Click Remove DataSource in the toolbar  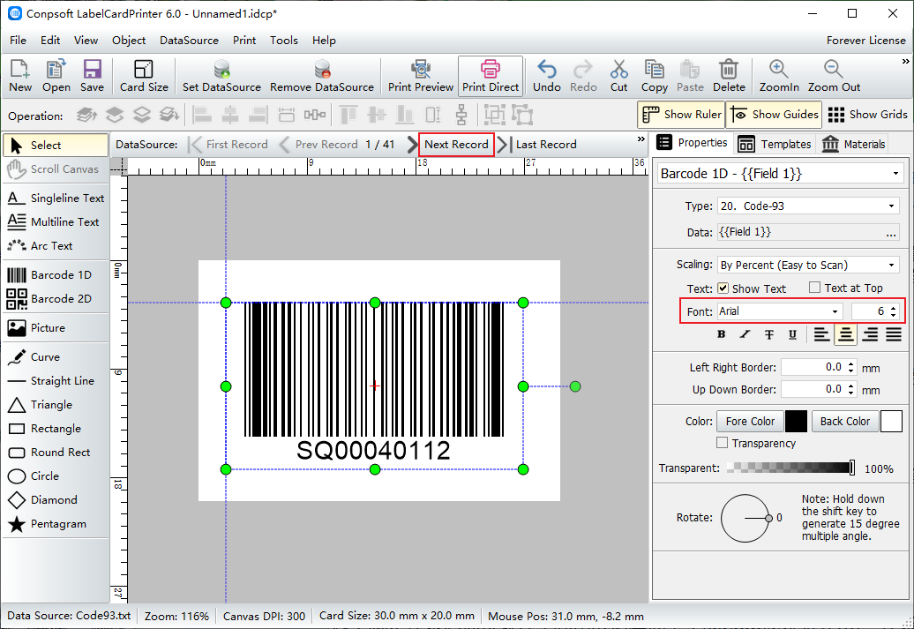[x=322, y=75]
